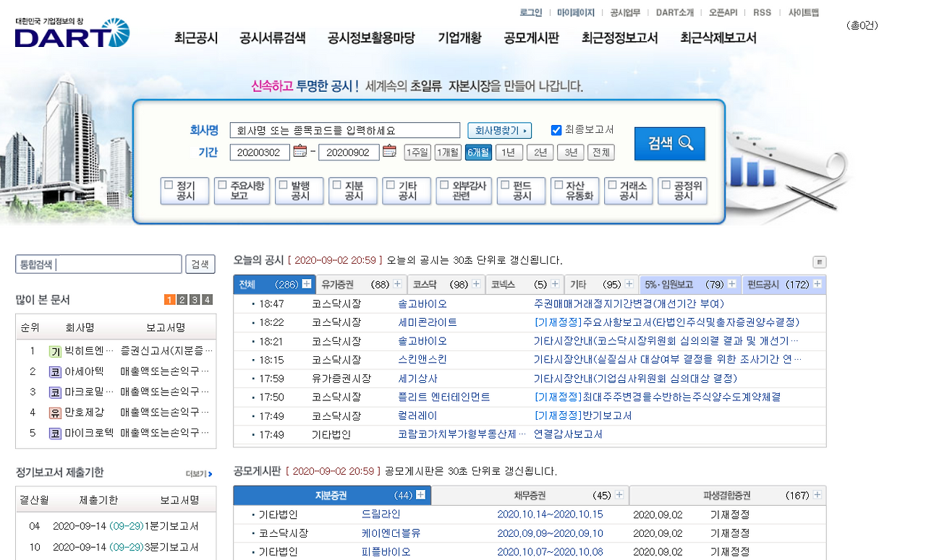The image size is (926, 560).
Task: Click the plus icon on the 유가증권 tab
Action: (398, 284)
